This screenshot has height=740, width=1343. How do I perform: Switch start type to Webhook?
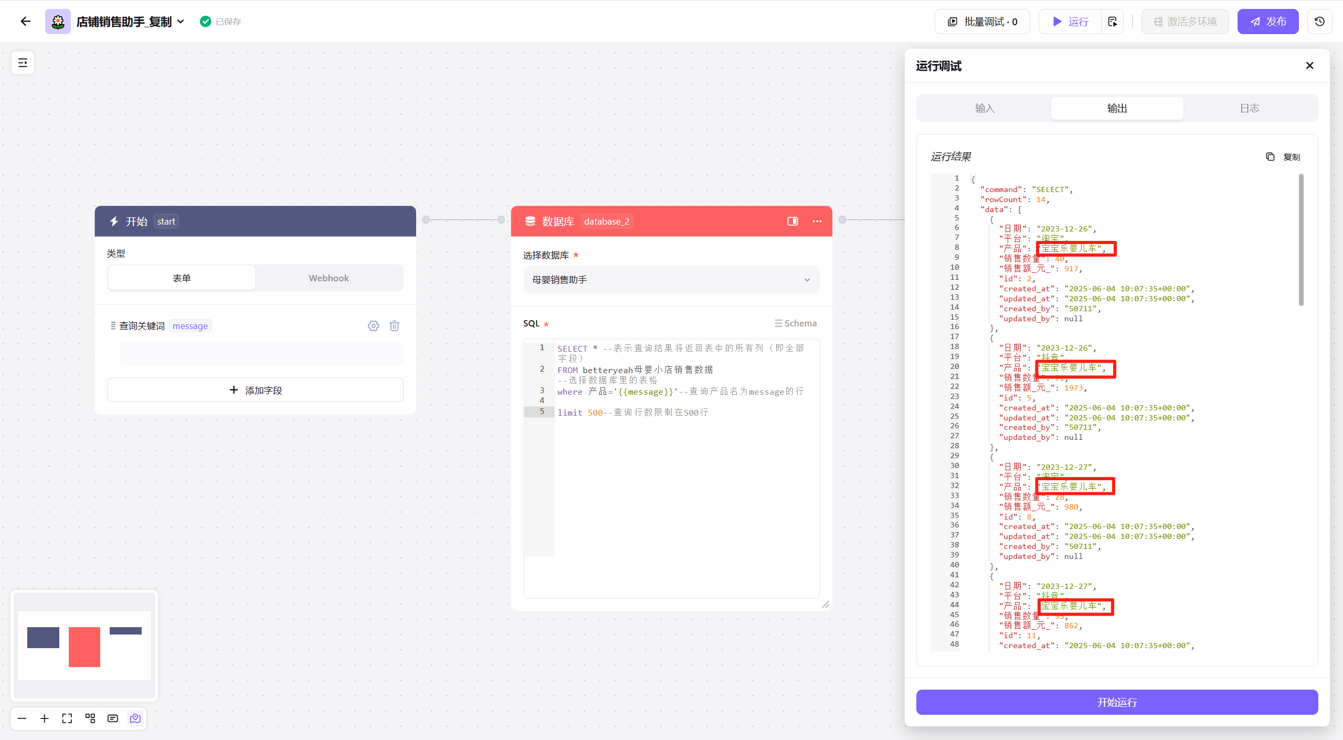pyautogui.click(x=329, y=278)
